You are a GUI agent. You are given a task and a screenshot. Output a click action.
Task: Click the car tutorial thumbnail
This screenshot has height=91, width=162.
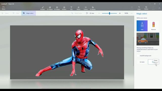pos(148,39)
